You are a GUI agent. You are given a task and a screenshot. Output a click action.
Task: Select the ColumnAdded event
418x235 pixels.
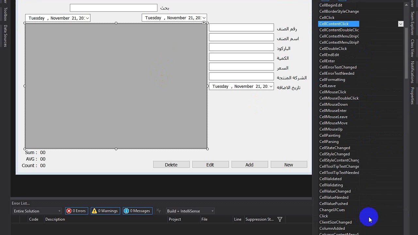[332, 228]
